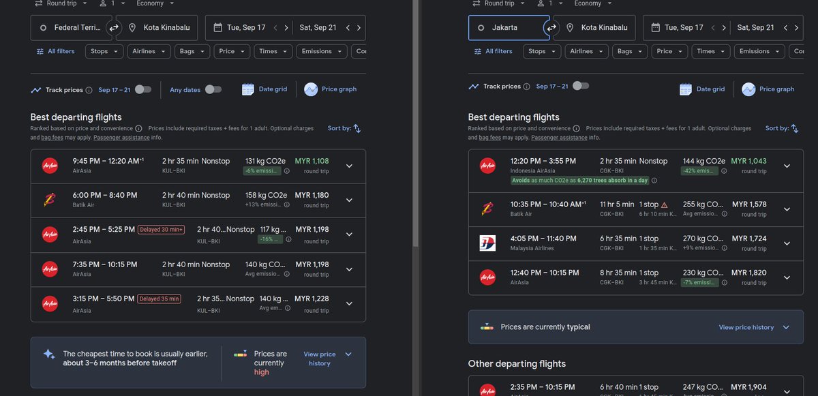818x396 pixels.
Task: Open Emissions filter in Jakarta window
Action: [759, 51]
